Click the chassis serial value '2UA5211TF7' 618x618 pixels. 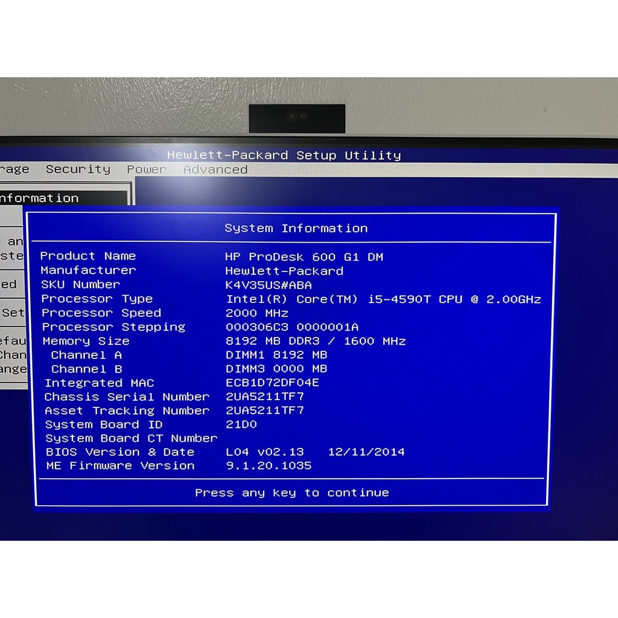click(x=265, y=397)
